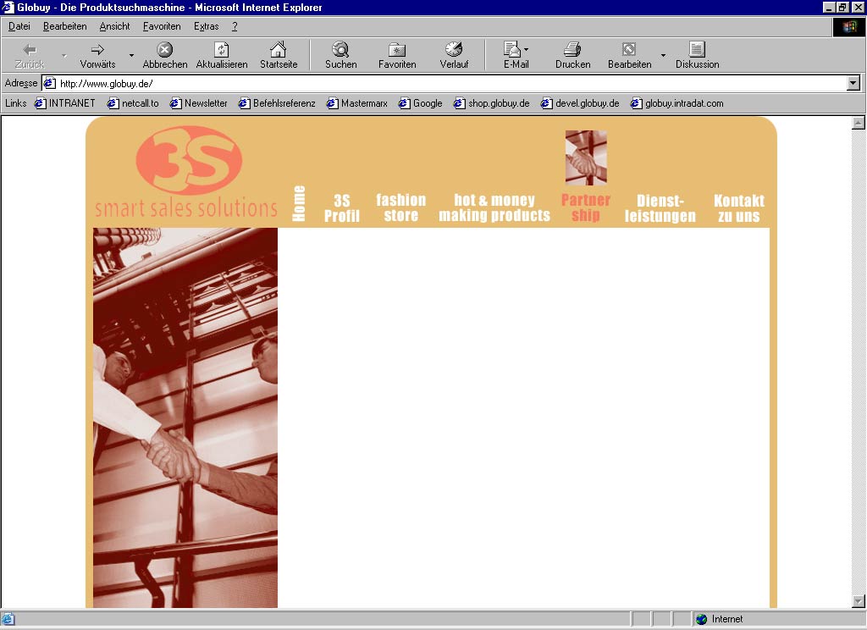
Task: Click the 3S smart sales solutions logo
Action: coord(186,173)
